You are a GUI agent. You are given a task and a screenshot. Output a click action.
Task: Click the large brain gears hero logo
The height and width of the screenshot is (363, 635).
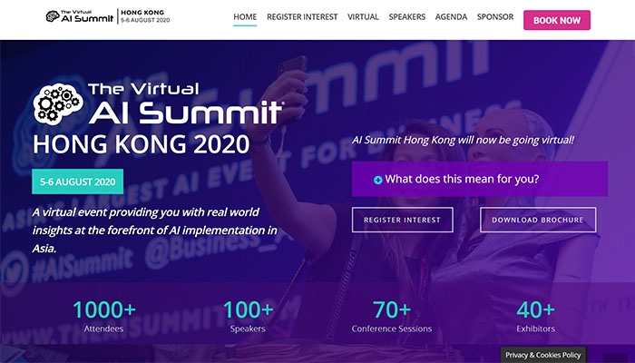point(58,103)
